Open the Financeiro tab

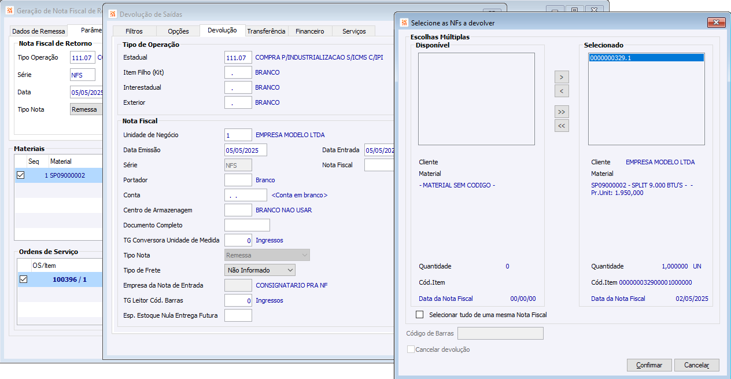pos(310,31)
